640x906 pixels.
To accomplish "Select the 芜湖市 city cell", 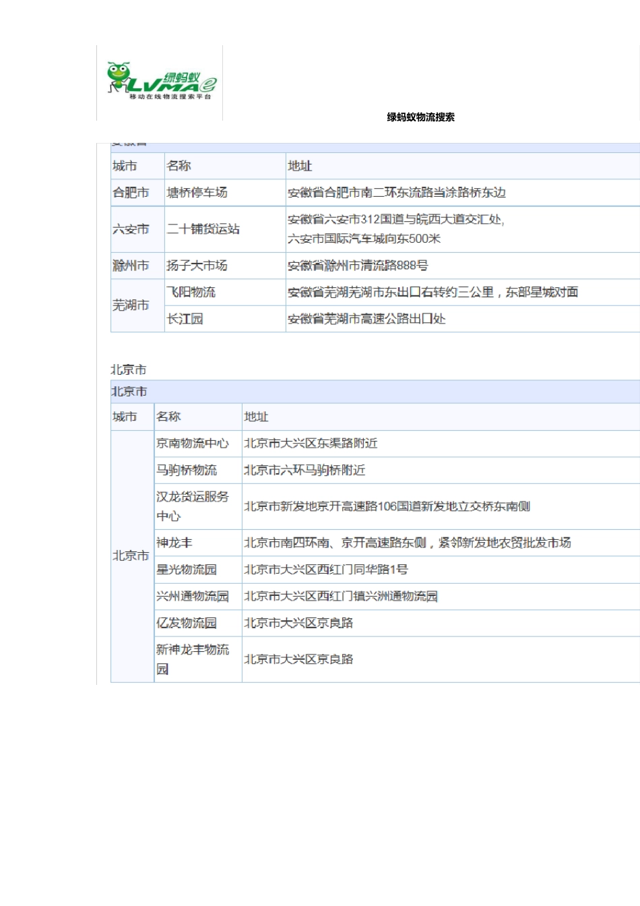I will [x=131, y=305].
